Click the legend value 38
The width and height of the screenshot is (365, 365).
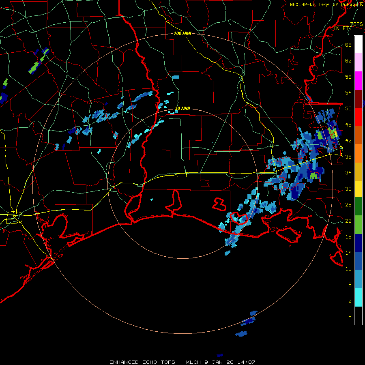348,157
